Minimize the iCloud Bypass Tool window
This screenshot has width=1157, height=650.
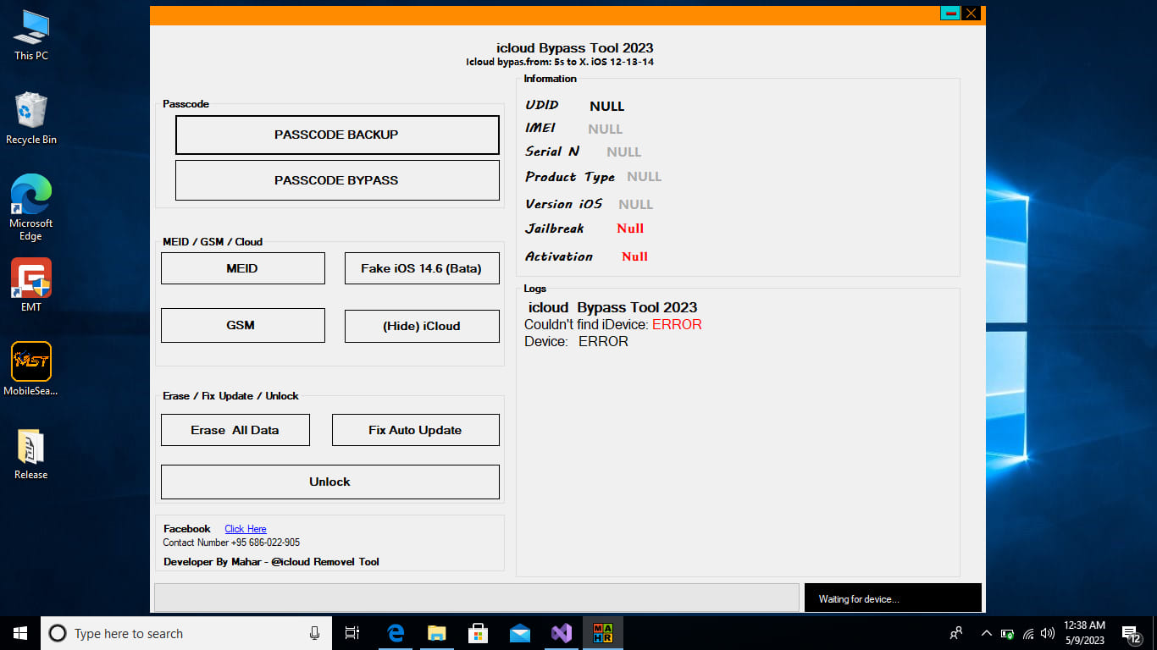pos(950,13)
